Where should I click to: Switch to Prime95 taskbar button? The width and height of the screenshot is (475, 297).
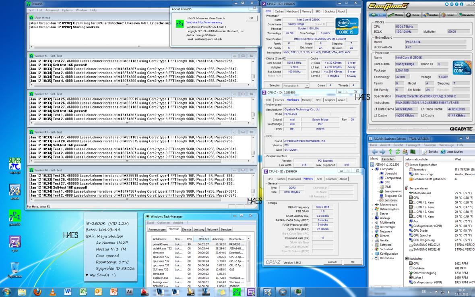(236, 292)
